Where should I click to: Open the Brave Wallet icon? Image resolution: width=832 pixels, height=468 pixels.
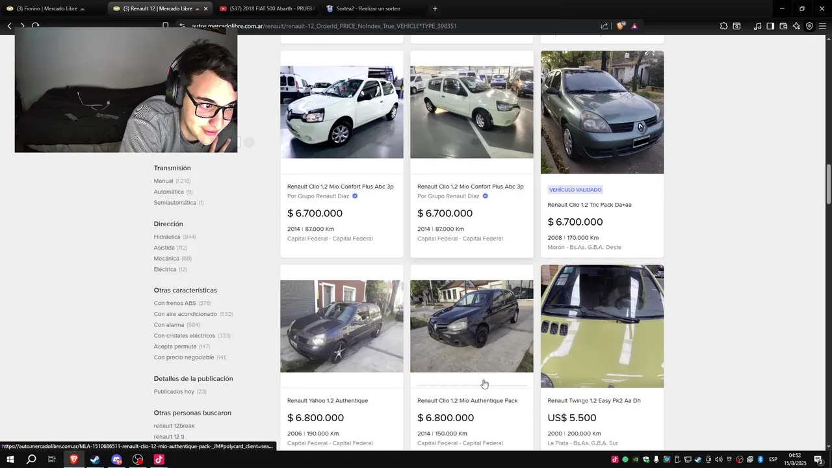pyautogui.click(x=783, y=26)
